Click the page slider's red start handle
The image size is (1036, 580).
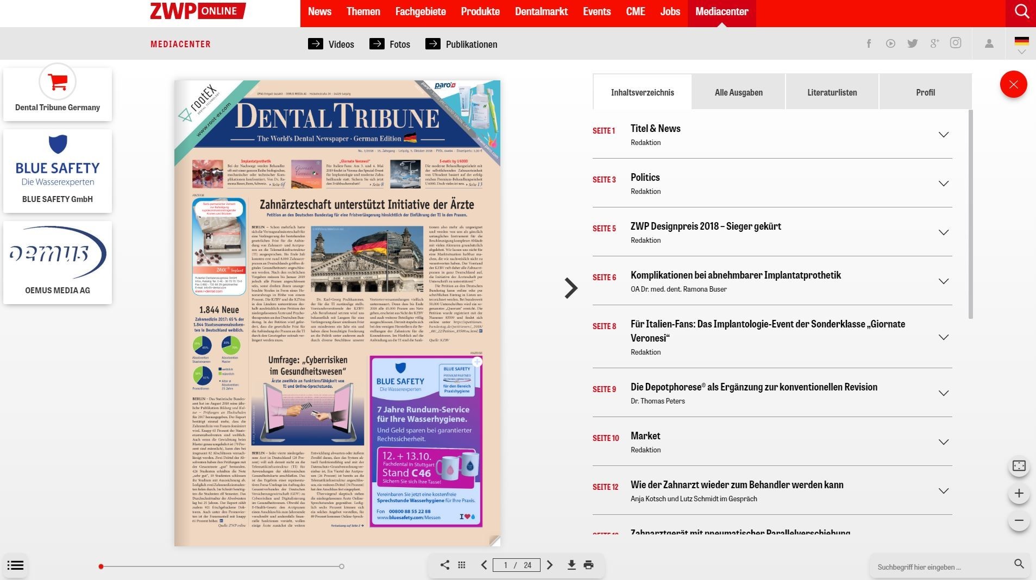point(101,566)
